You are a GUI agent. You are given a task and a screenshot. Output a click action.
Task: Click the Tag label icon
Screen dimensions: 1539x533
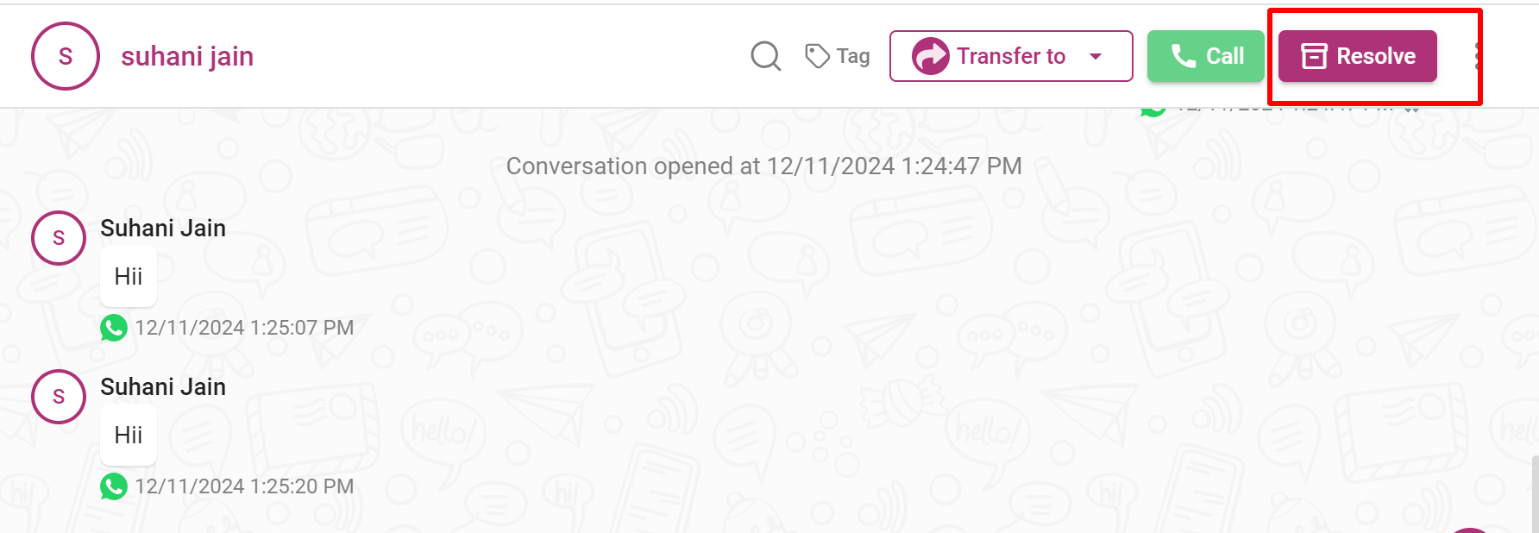click(x=817, y=56)
